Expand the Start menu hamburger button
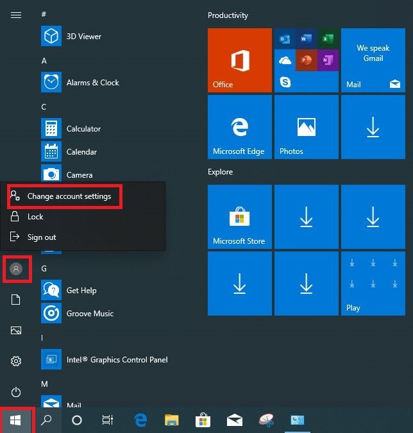 [16, 15]
